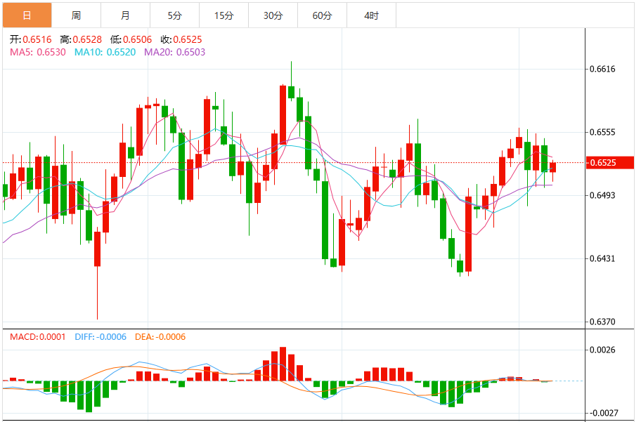This screenshot has height=422, width=641.
Task: Switch to the 日 daily chart tab
Action: 27,15
